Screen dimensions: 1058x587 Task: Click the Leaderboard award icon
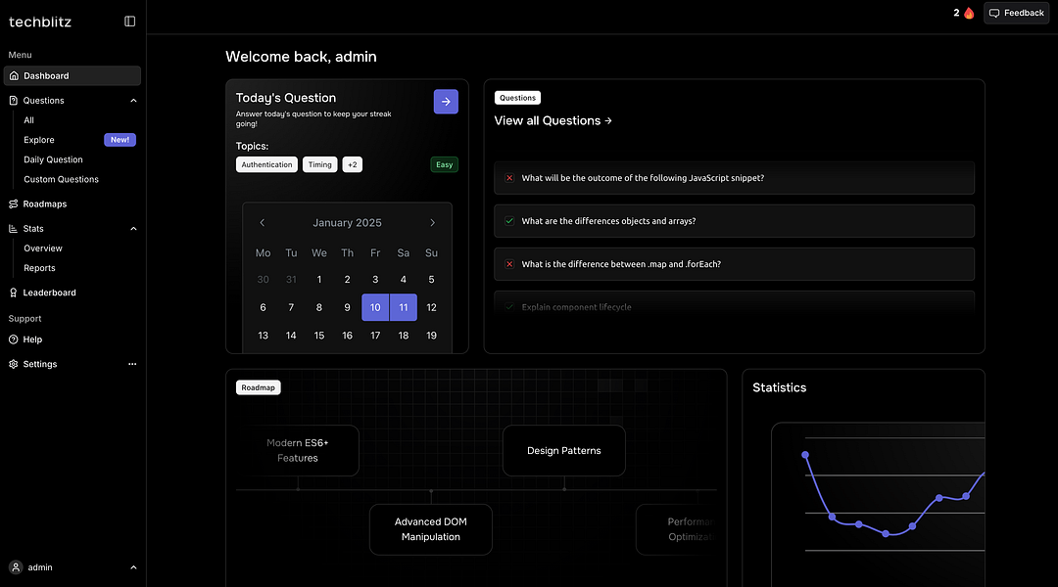click(x=14, y=293)
